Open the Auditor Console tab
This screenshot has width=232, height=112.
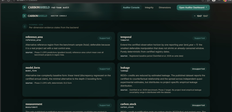[131, 7]
